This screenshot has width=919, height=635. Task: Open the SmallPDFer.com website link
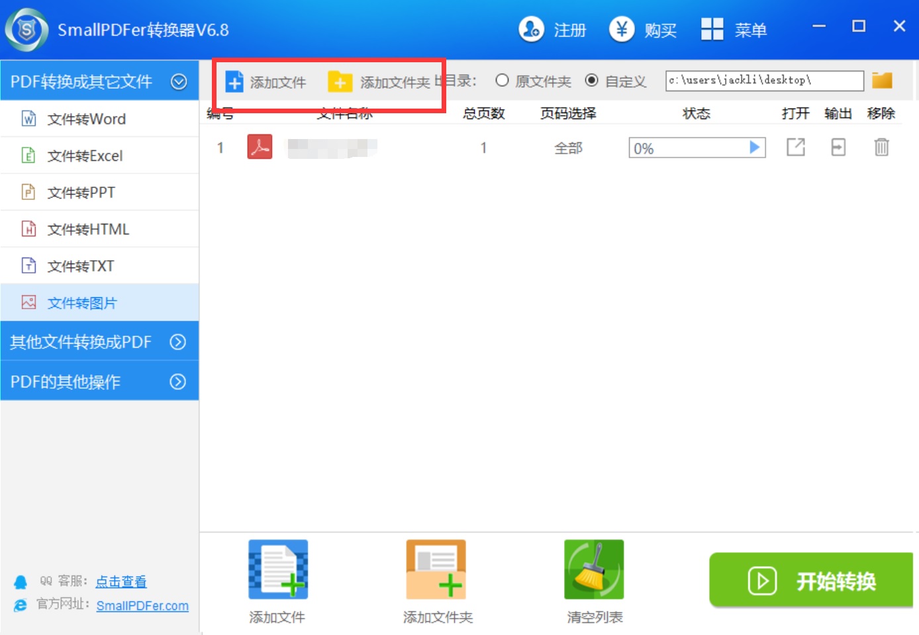click(x=142, y=606)
